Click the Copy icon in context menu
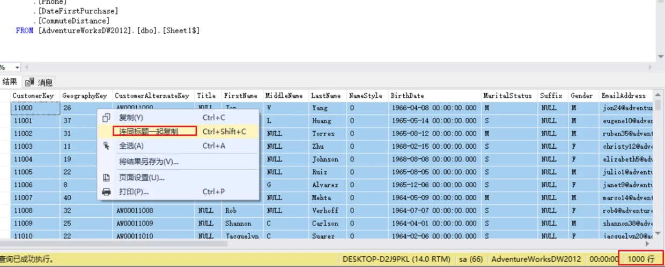The image size is (665, 267). coord(106,118)
